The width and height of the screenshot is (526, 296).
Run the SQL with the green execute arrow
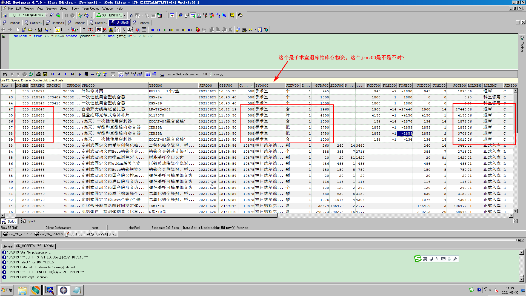coord(165,30)
